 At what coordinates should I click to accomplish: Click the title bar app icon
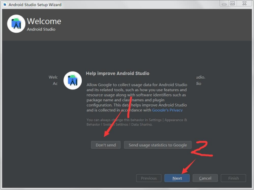tap(5, 4)
